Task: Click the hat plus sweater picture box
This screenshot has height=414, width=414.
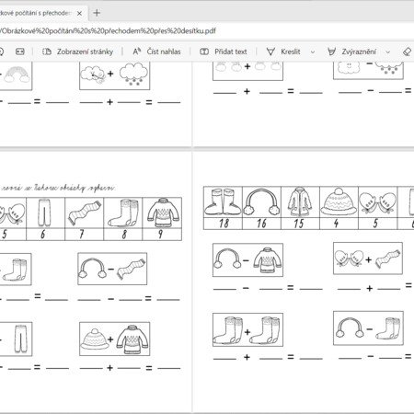Action: 114,339
